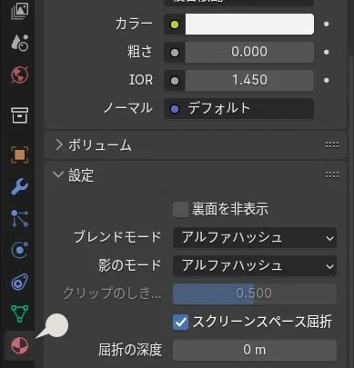Disable the スクリーンスペース屈折 checkbox
Viewport: 354px width, 368px height.
point(180,322)
